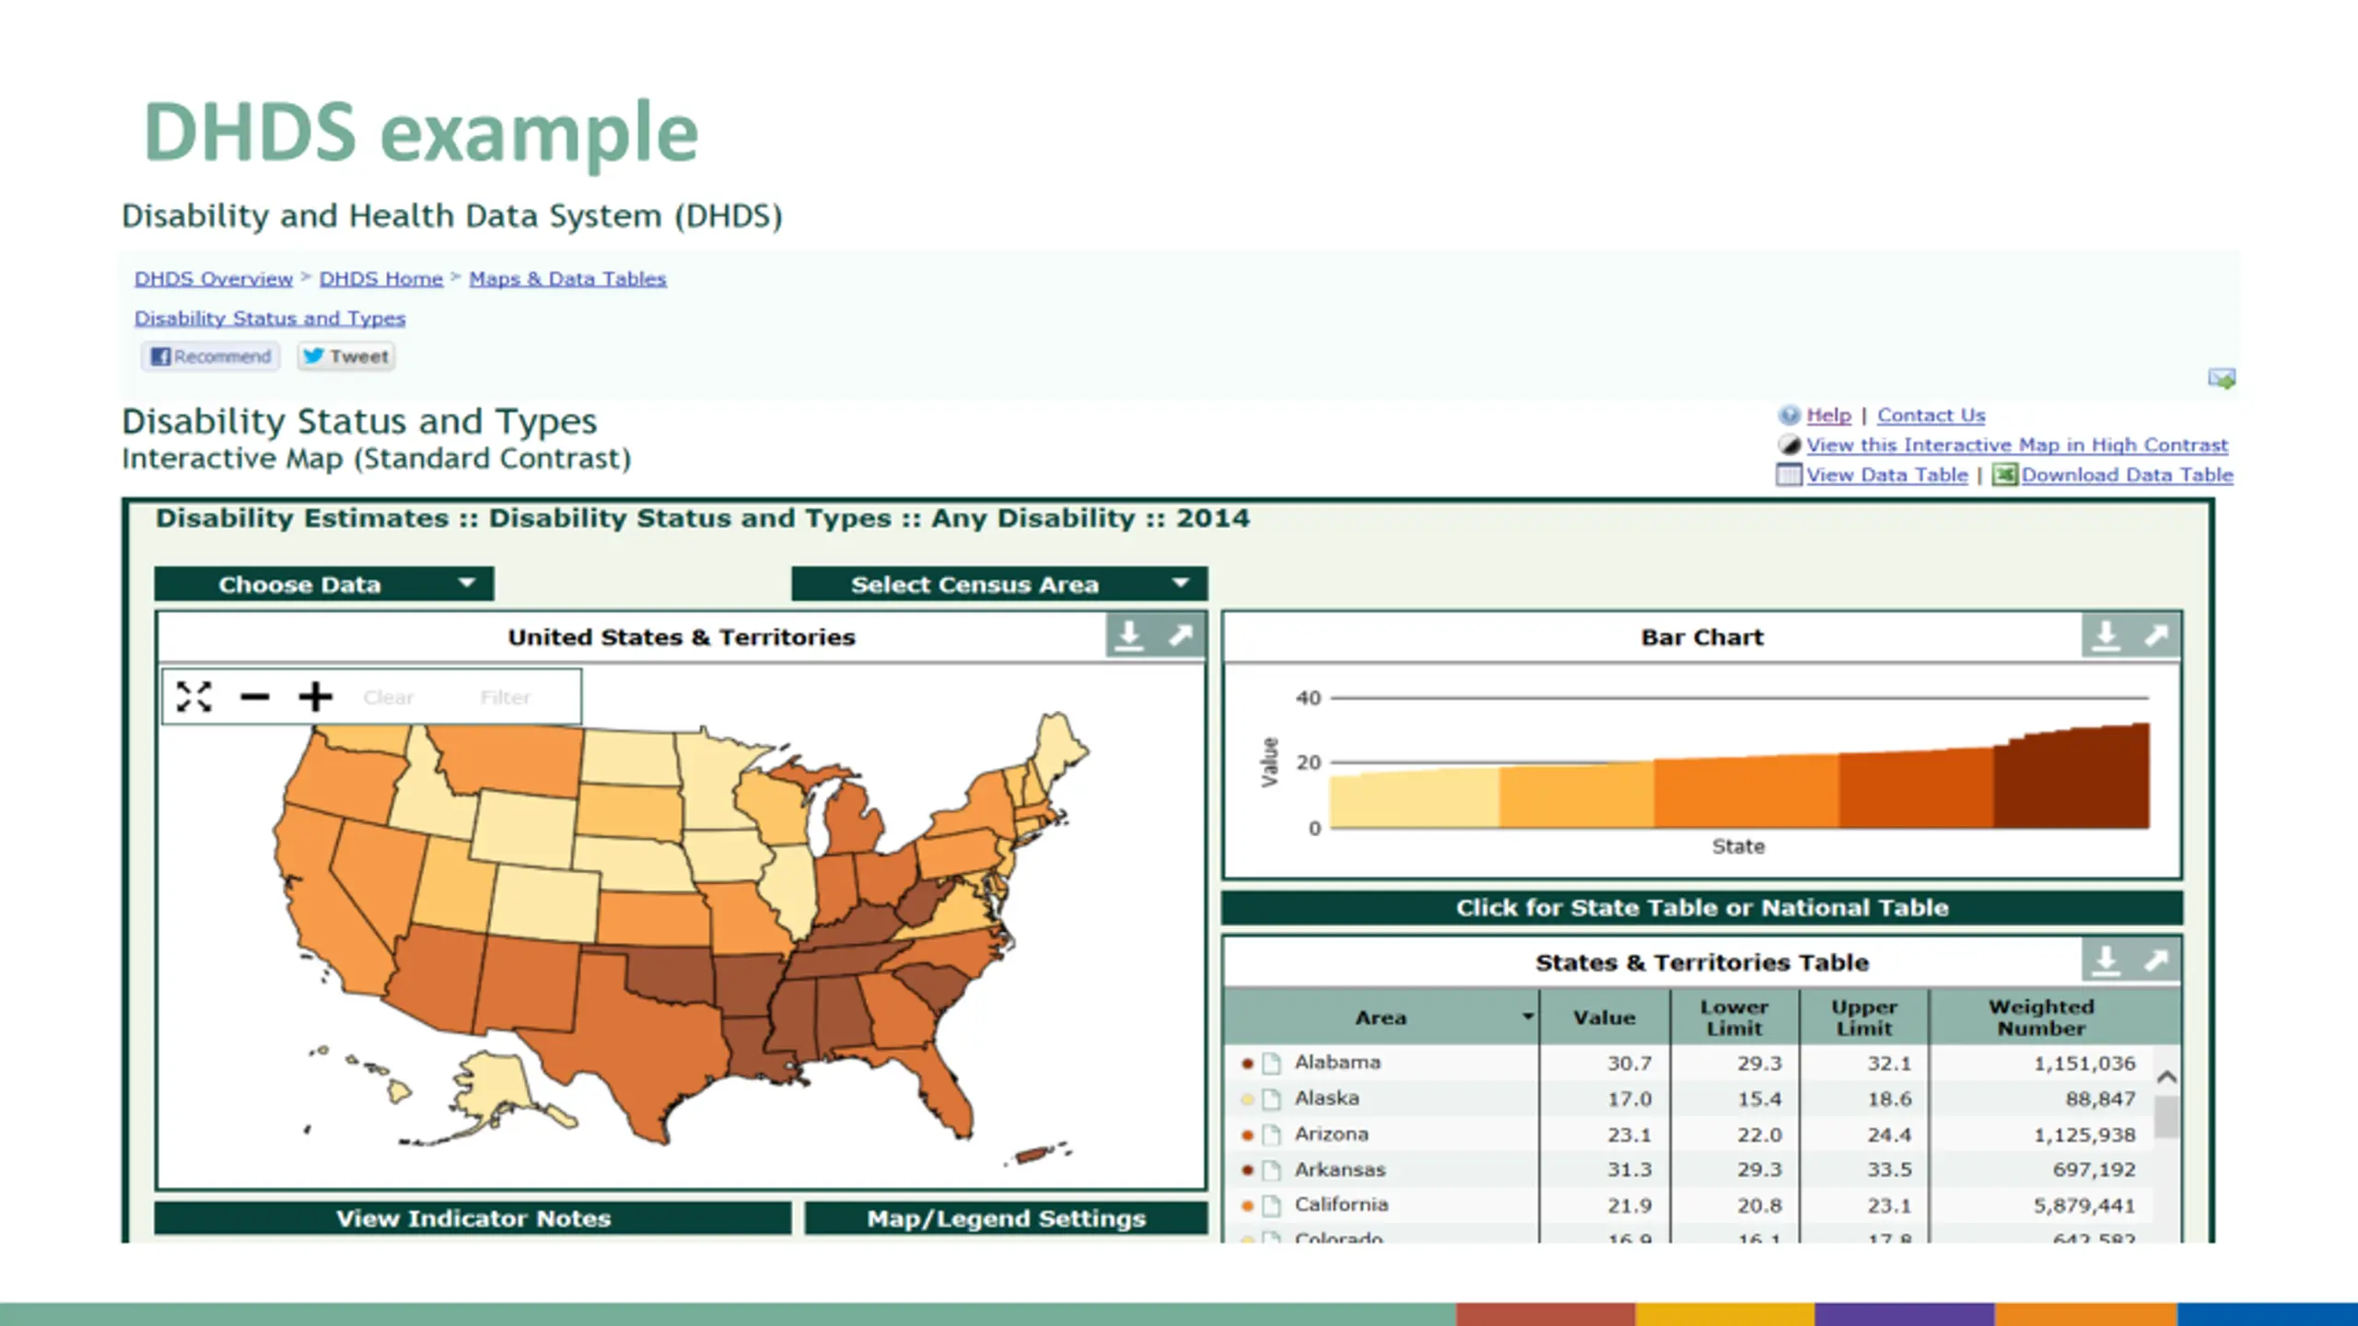Open the Help link

1828,415
